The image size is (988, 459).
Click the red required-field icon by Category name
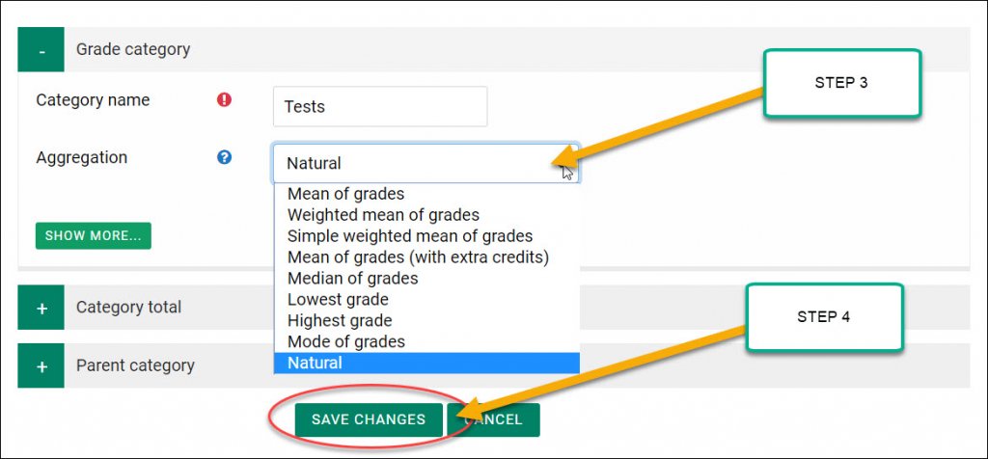coord(224,99)
